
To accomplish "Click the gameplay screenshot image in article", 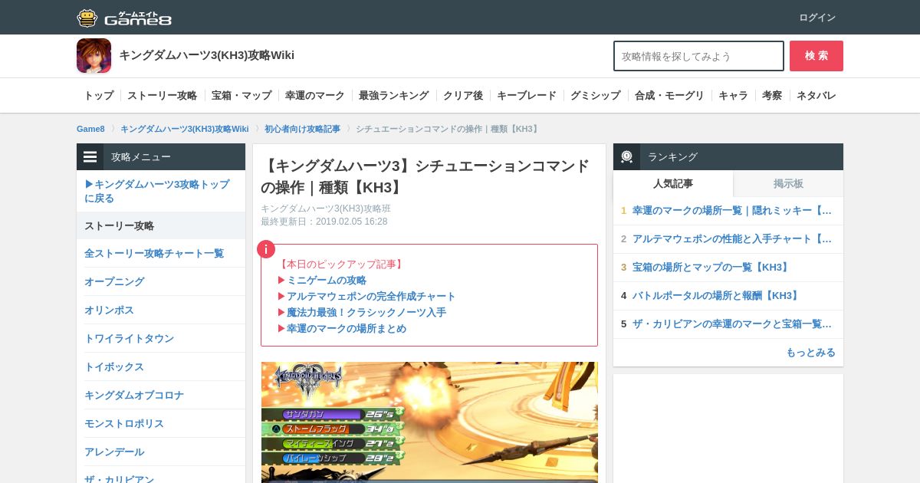I will [x=429, y=422].
